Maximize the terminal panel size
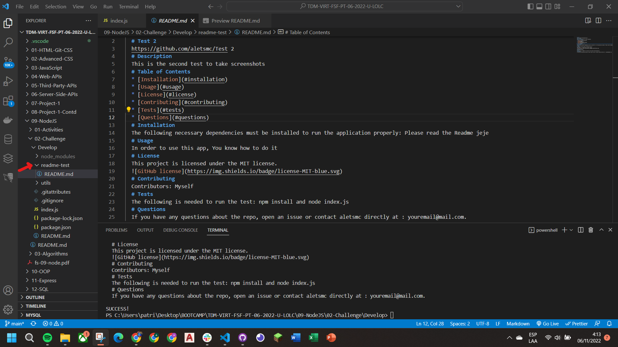The image size is (618, 347). [601, 230]
